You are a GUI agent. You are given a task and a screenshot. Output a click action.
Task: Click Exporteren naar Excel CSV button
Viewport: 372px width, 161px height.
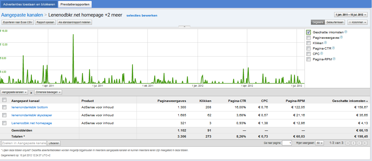click(x=18, y=22)
